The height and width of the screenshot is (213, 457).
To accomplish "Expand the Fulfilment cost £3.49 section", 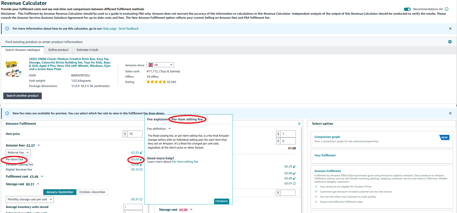I will tap(42, 176).
